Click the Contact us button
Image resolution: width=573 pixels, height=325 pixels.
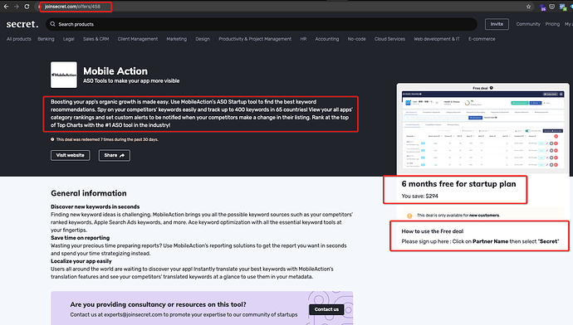pos(326,309)
